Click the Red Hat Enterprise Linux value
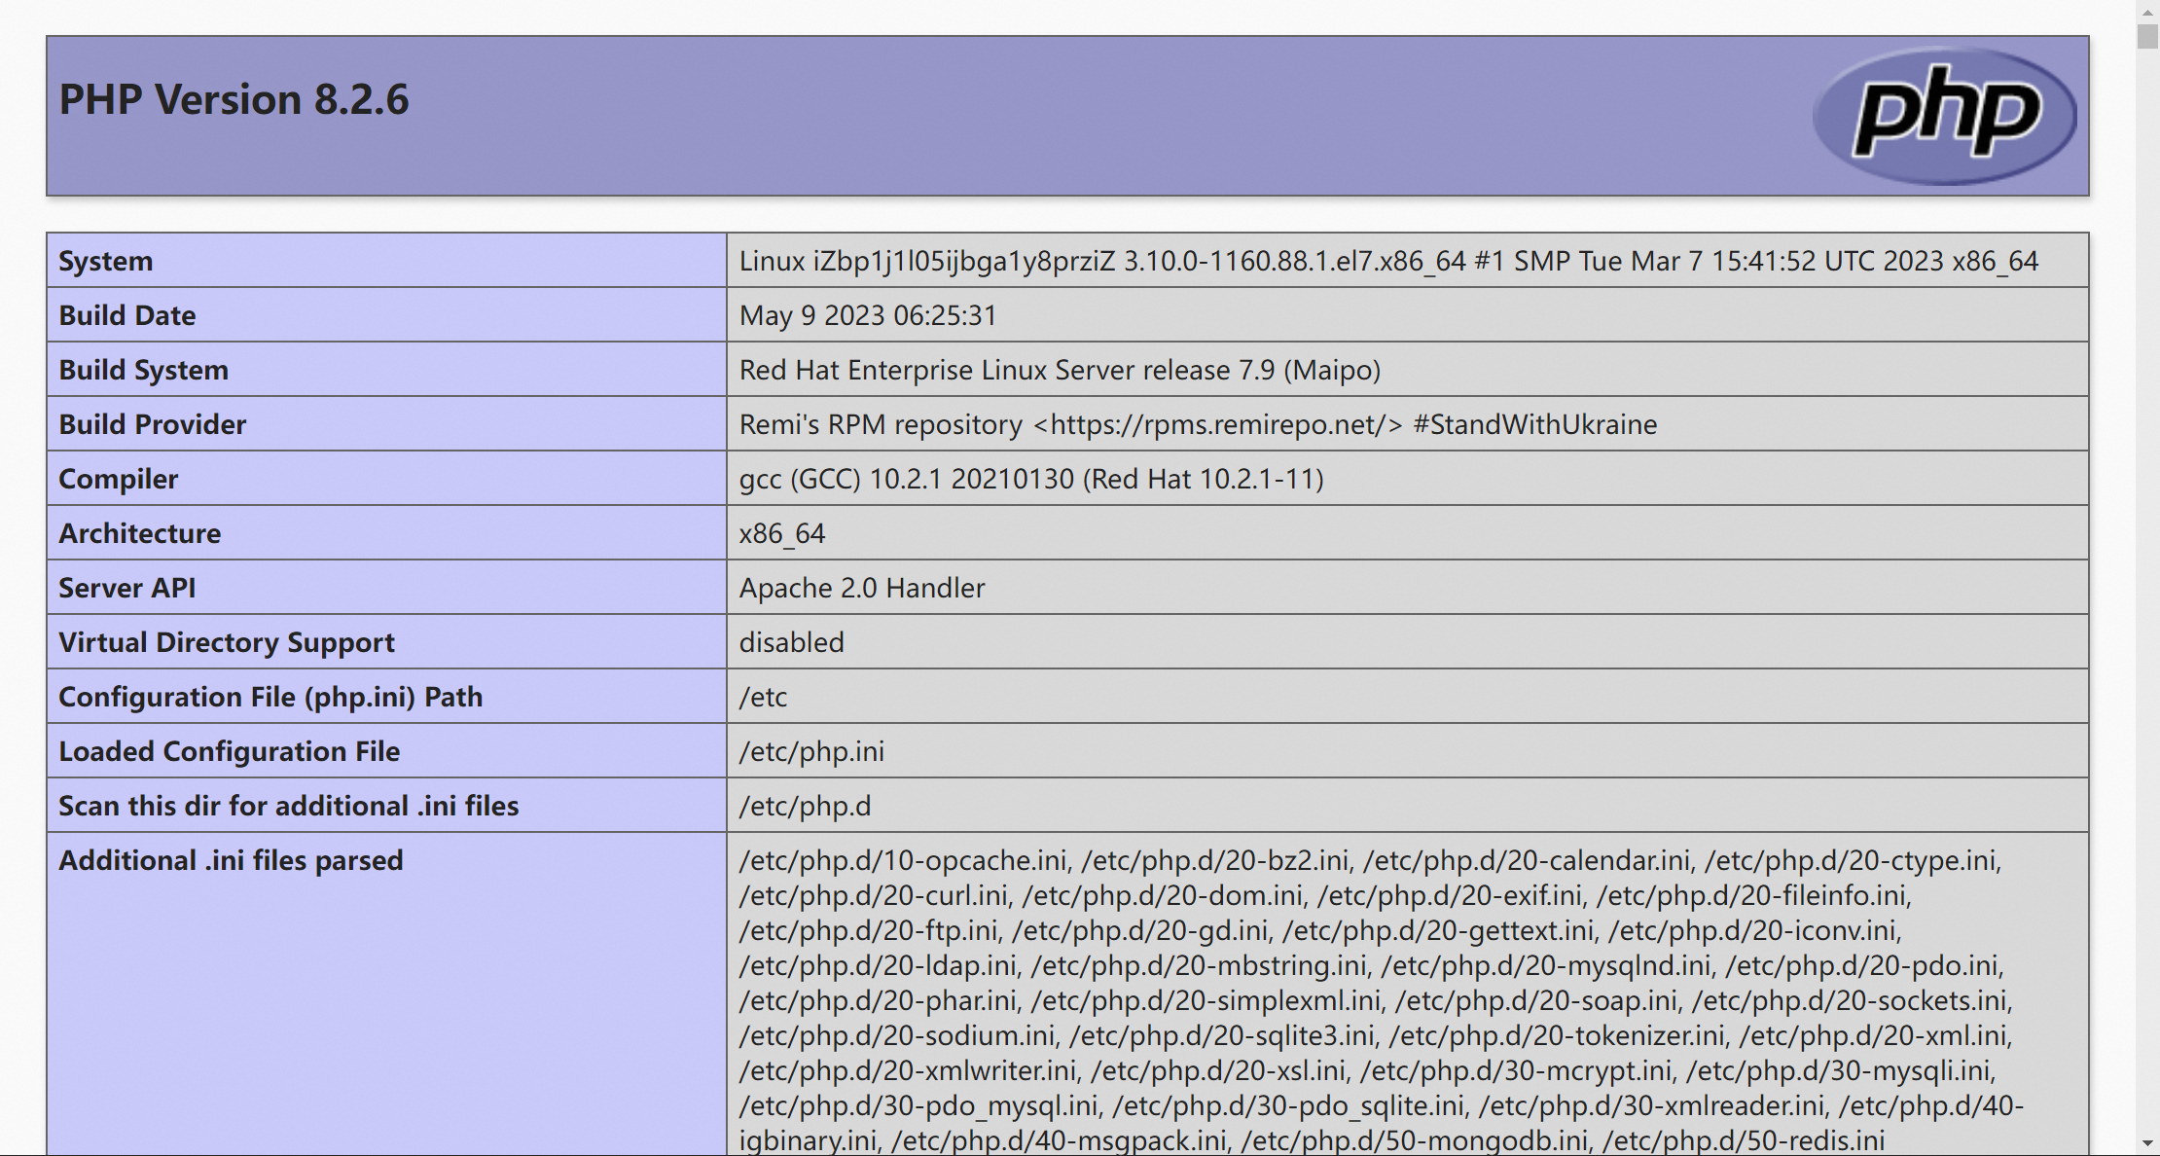This screenshot has width=2160, height=1156. (x=1059, y=370)
